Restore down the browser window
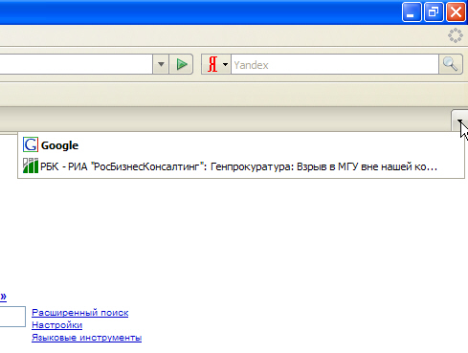Viewport: 468px width, 353px height. (434, 12)
